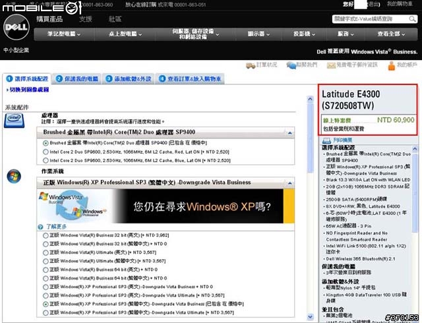Switch to 添加軟體&外設 tab

tap(129, 79)
